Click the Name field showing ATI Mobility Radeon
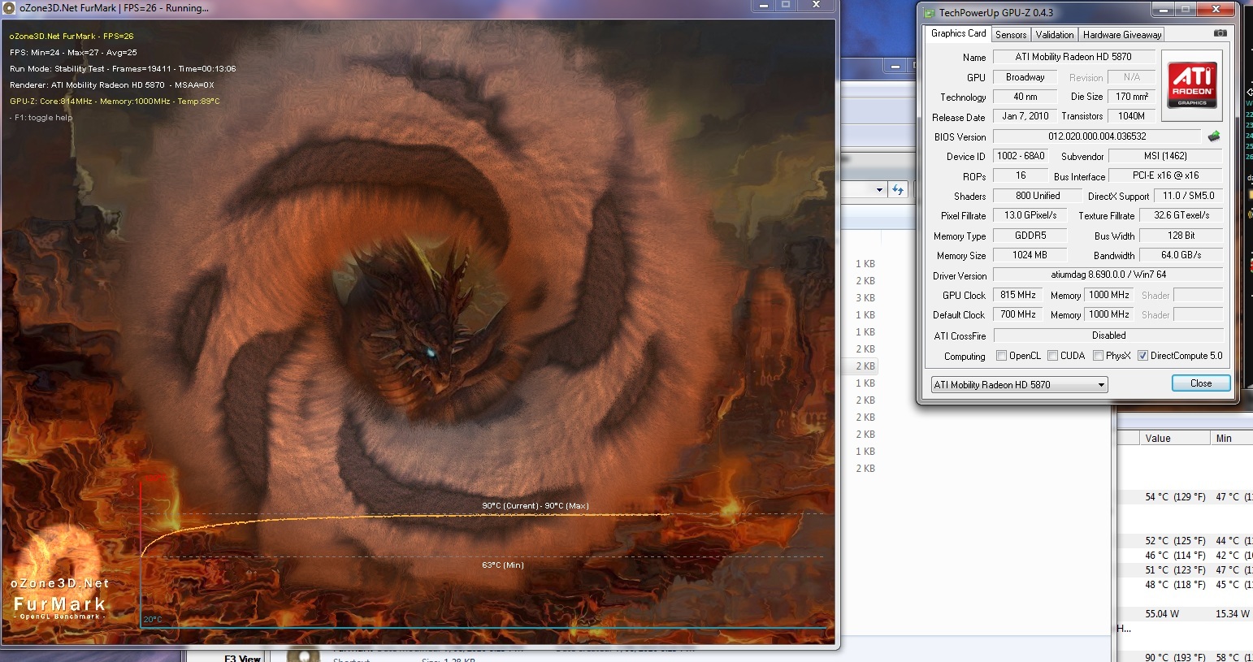 click(x=1073, y=57)
